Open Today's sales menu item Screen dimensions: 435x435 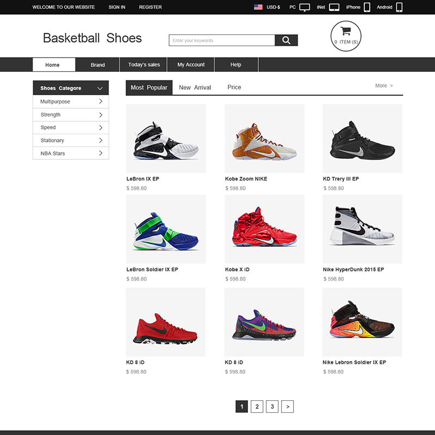click(x=144, y=65)
